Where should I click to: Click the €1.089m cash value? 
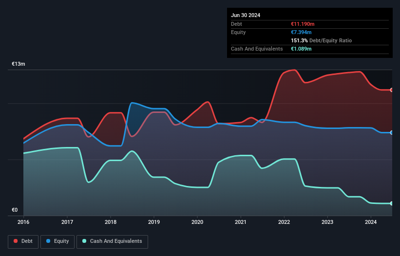(x=301, y=49)
